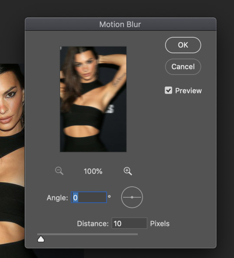Click the angle direction dial

click(x=132, y=197)
